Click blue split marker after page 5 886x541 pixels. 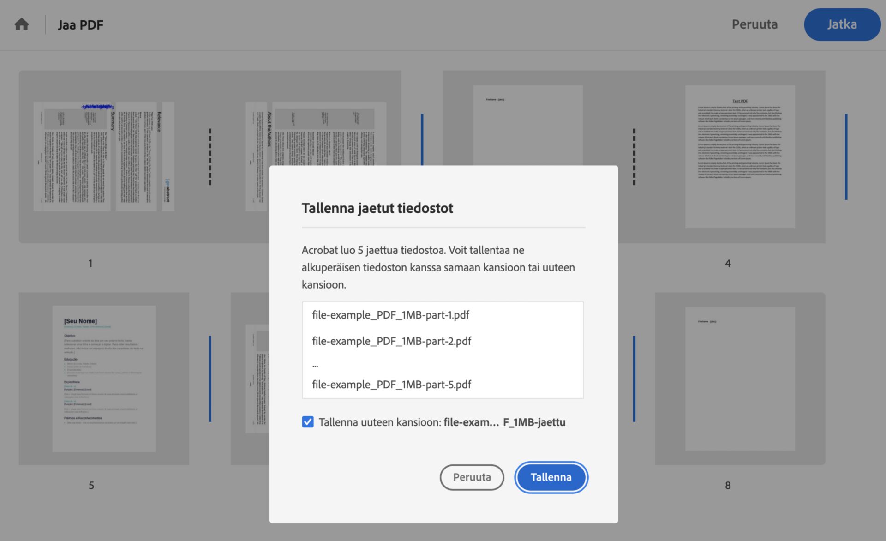210,379
